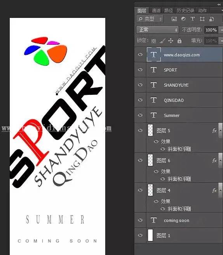223x255 pixels.
Task: Filter layers by adjustment layer icon
Action: point(183,19)
